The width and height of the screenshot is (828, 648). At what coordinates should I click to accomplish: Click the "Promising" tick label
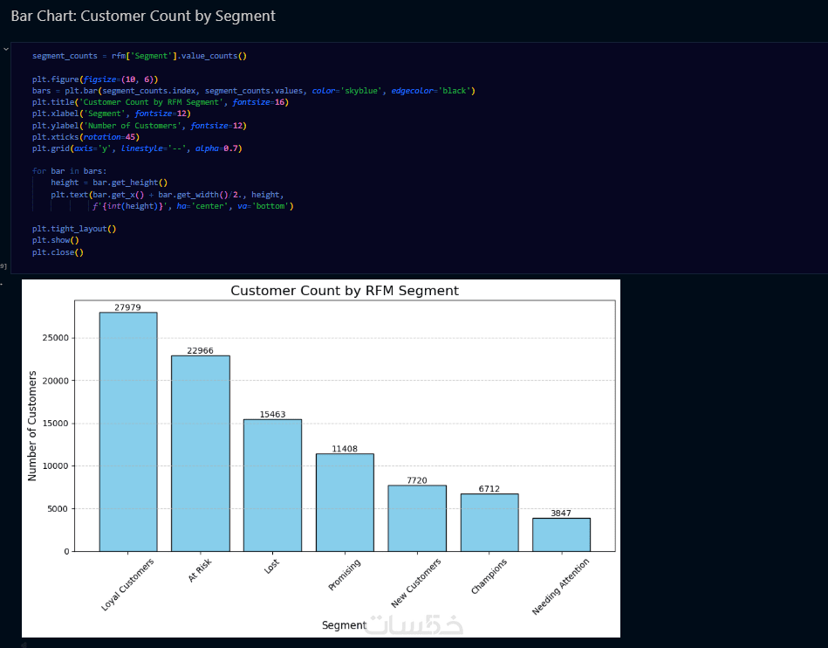(x=345, y=575)
